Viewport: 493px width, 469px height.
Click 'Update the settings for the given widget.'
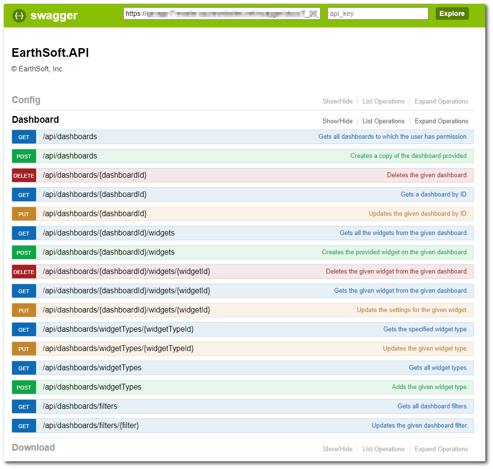412,310
